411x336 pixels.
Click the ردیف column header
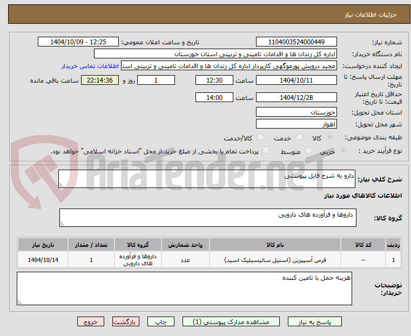tap(393, 245)
